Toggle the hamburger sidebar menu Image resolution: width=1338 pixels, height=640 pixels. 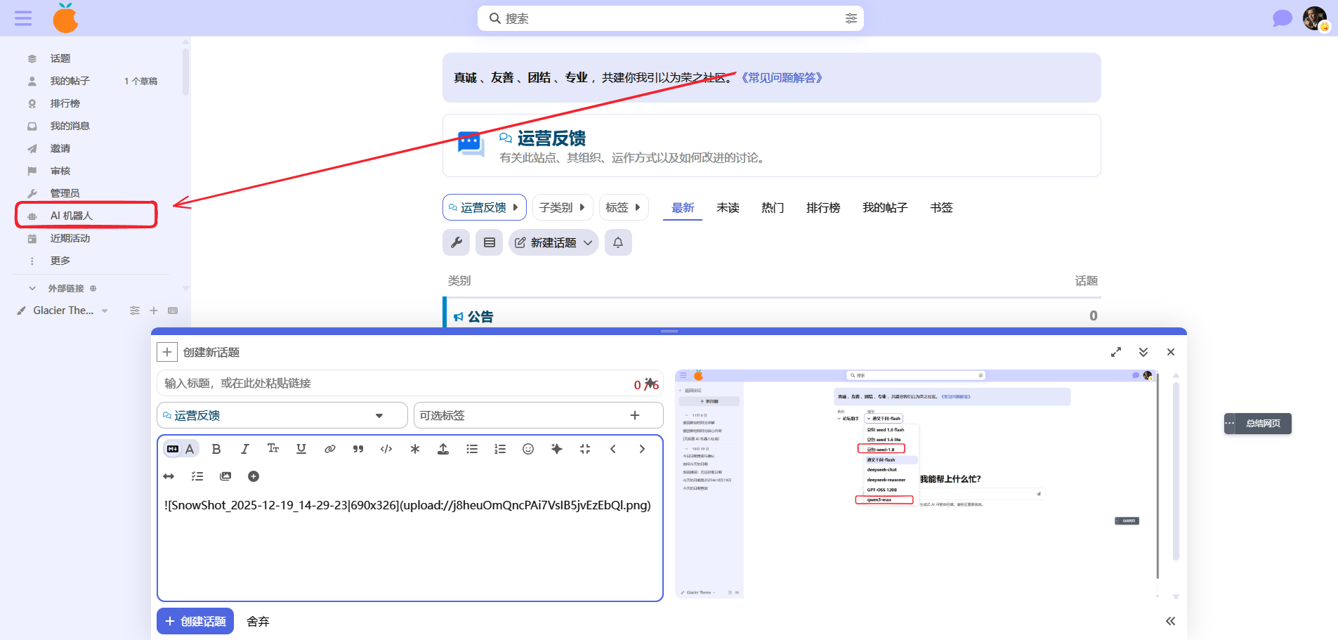23,18
